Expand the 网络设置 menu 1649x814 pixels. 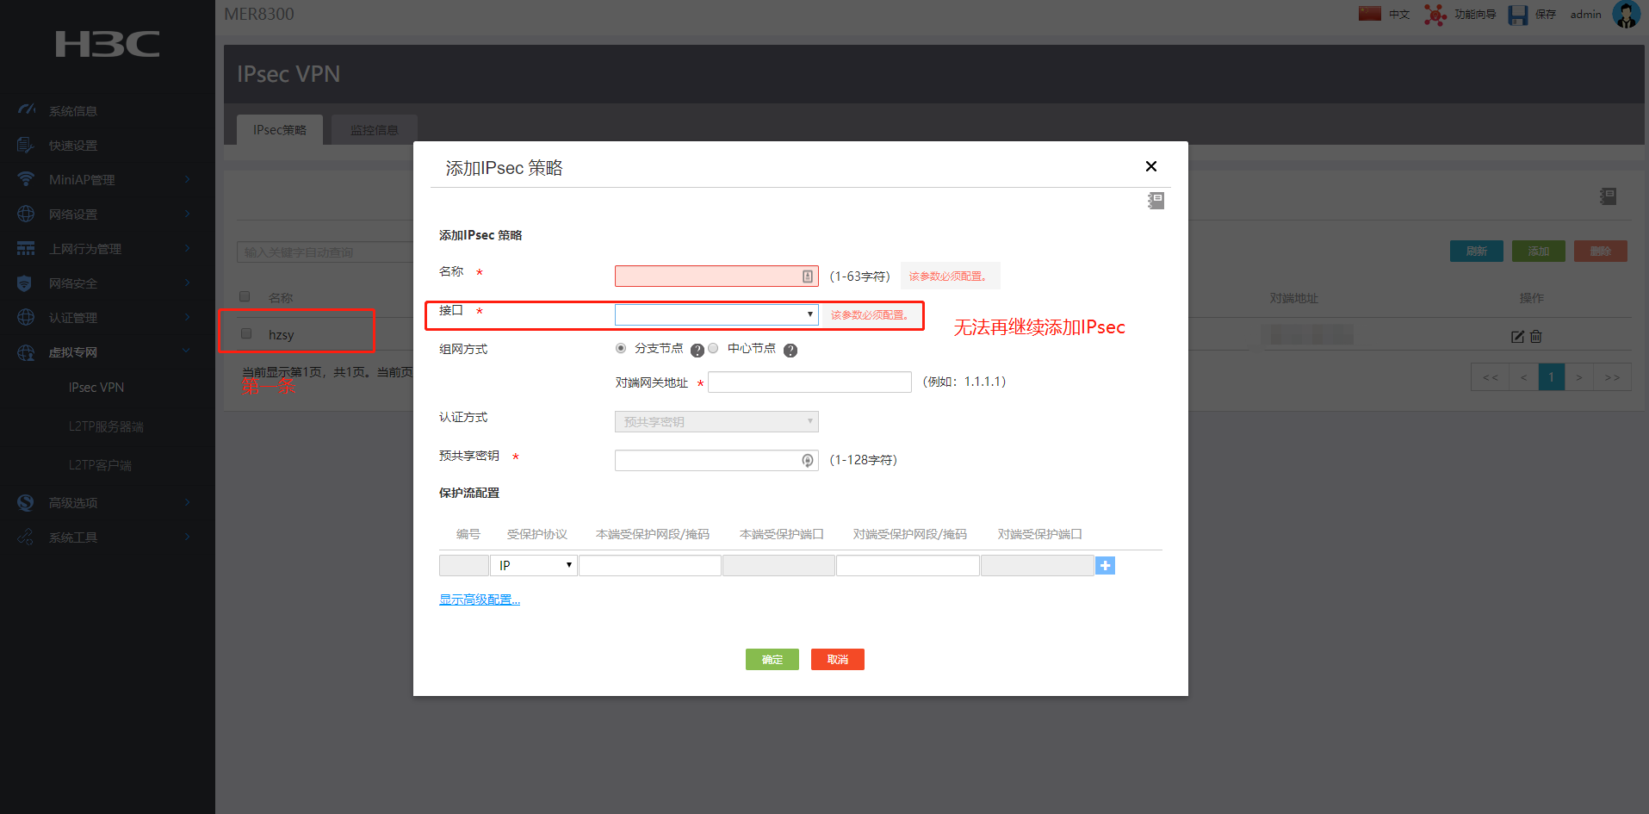pos(187,214)
